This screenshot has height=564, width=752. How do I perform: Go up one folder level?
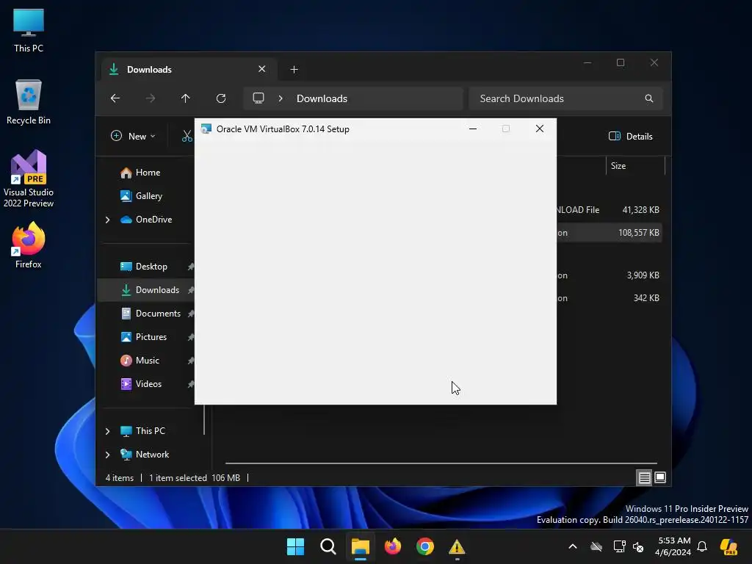(x=186, y=98)
